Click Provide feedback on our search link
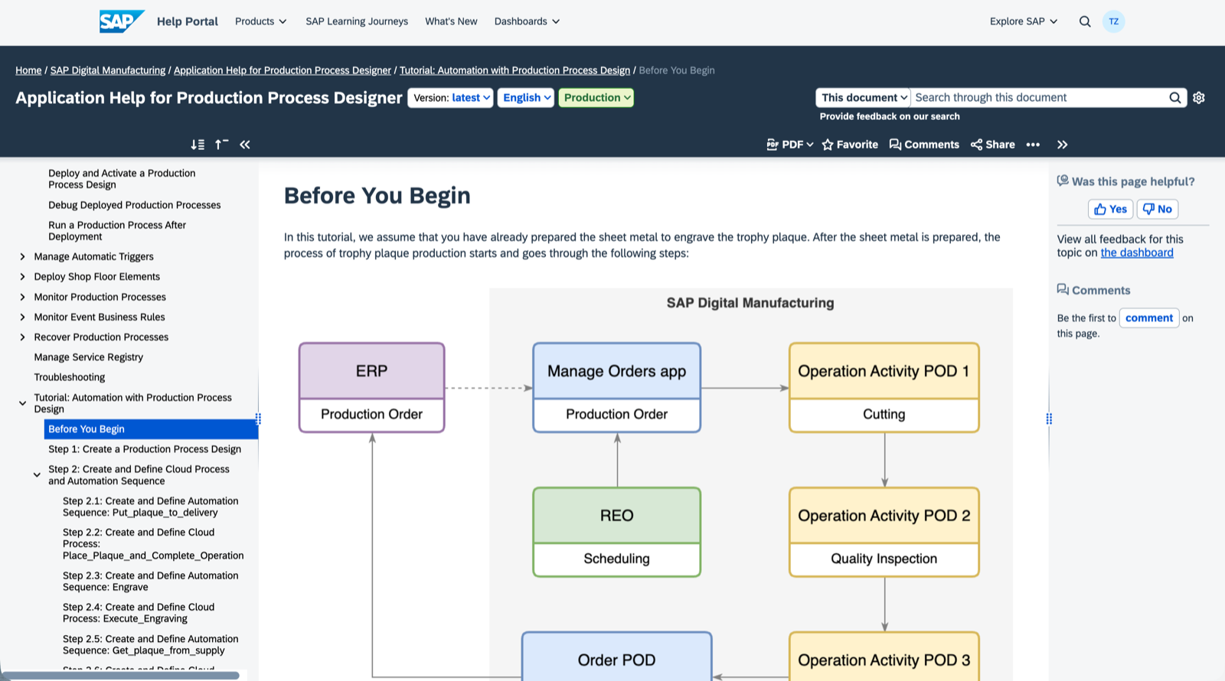Screen dimensions: 1225x681 (890, 116)
